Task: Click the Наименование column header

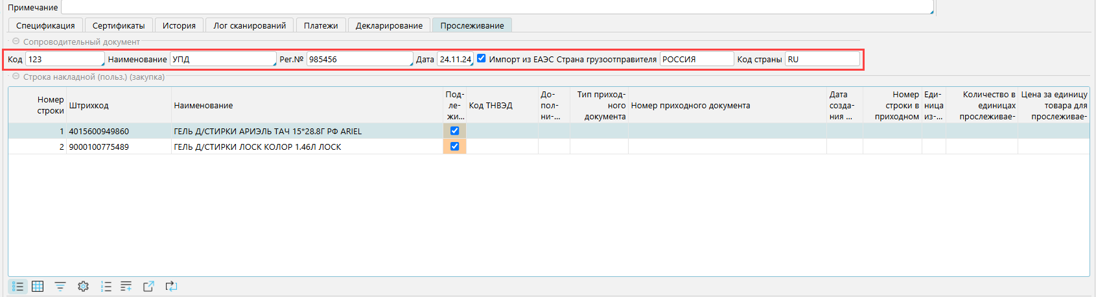Action: pos(204,105)
